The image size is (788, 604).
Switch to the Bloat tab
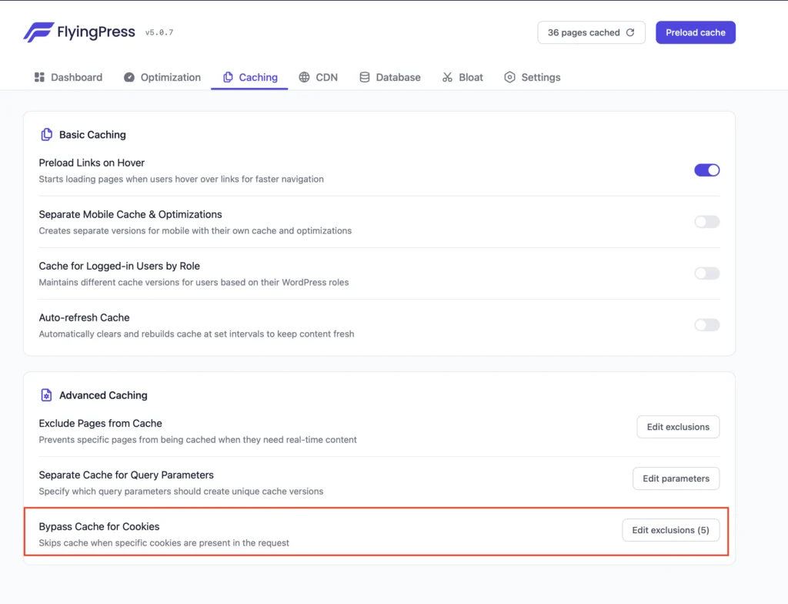(x=462, y=77)
